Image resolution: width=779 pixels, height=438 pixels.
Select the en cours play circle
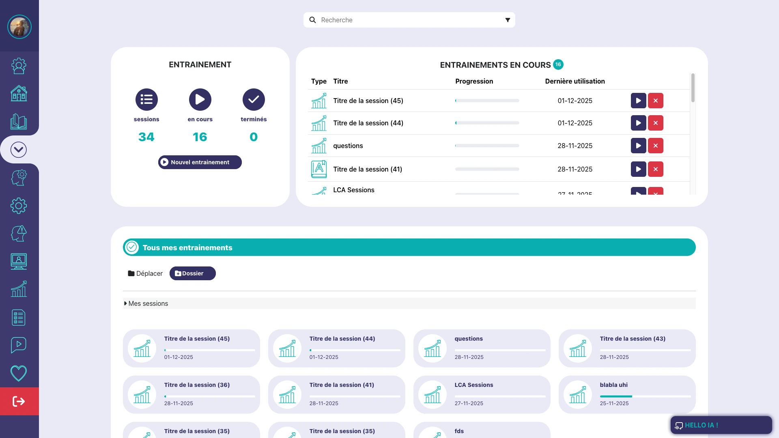200,99
